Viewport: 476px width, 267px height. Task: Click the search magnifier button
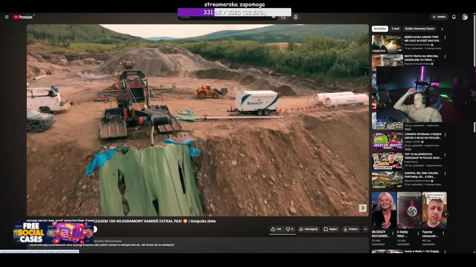283,17
